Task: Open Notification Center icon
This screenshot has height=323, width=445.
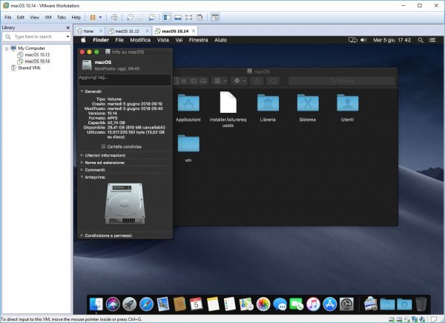Action: (432, 40)
